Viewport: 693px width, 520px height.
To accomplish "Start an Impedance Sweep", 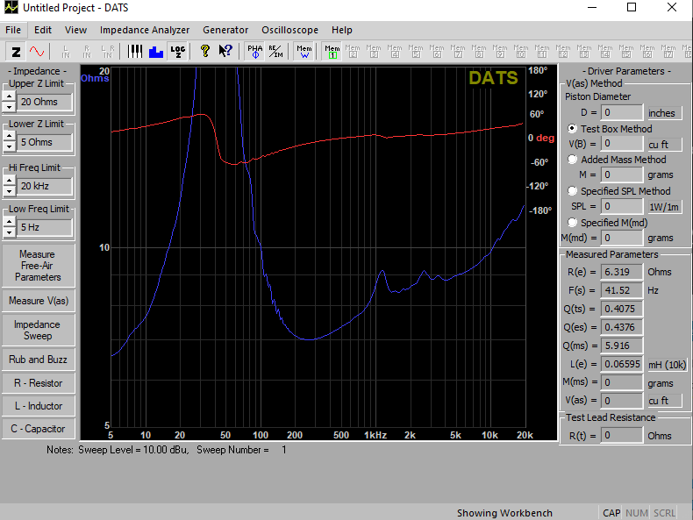I will (38, 330).
